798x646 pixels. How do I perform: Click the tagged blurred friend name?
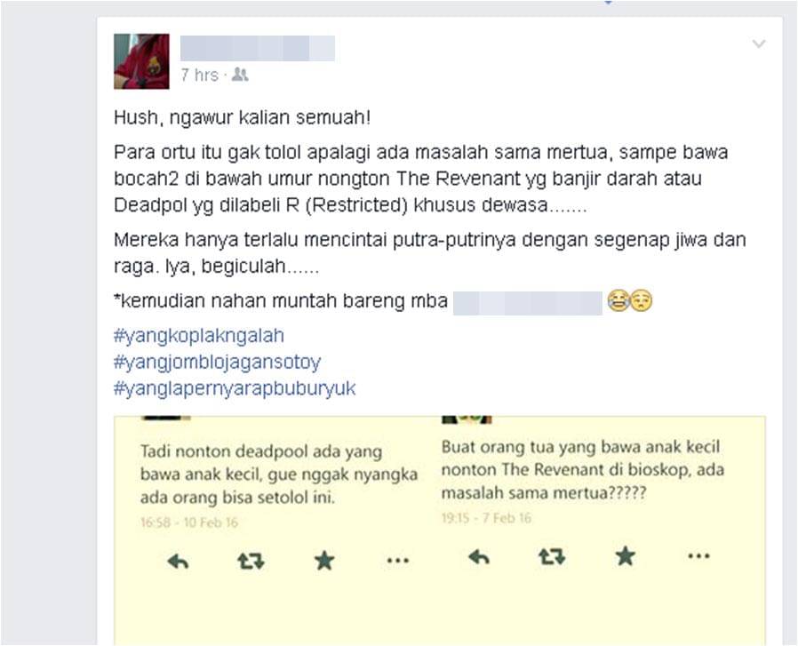(528, 302)
